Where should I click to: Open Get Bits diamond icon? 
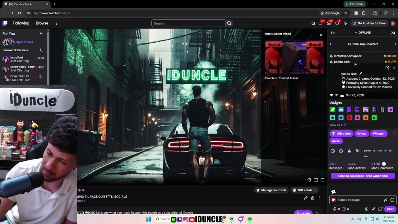345,23
